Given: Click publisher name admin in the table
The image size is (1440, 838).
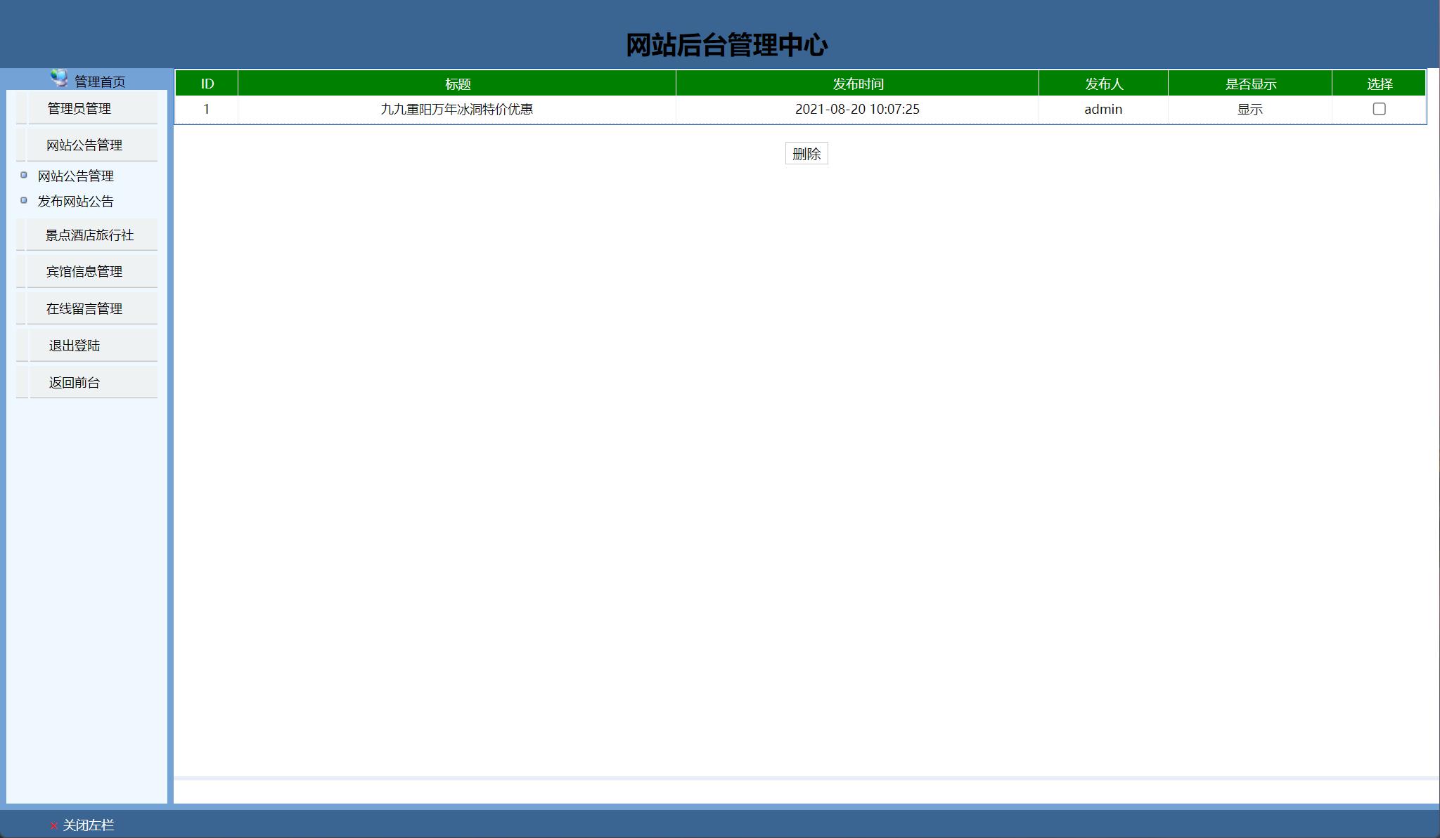Looking at the screenshot, I should coord(1102,108).
